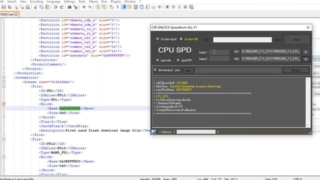Tick the checkbox below CPU SPD heading
Viewport: 320px width, 180px height.
click(x=157, y=60)
